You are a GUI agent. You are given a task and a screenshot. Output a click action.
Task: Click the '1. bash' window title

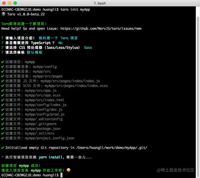[100, 3]
